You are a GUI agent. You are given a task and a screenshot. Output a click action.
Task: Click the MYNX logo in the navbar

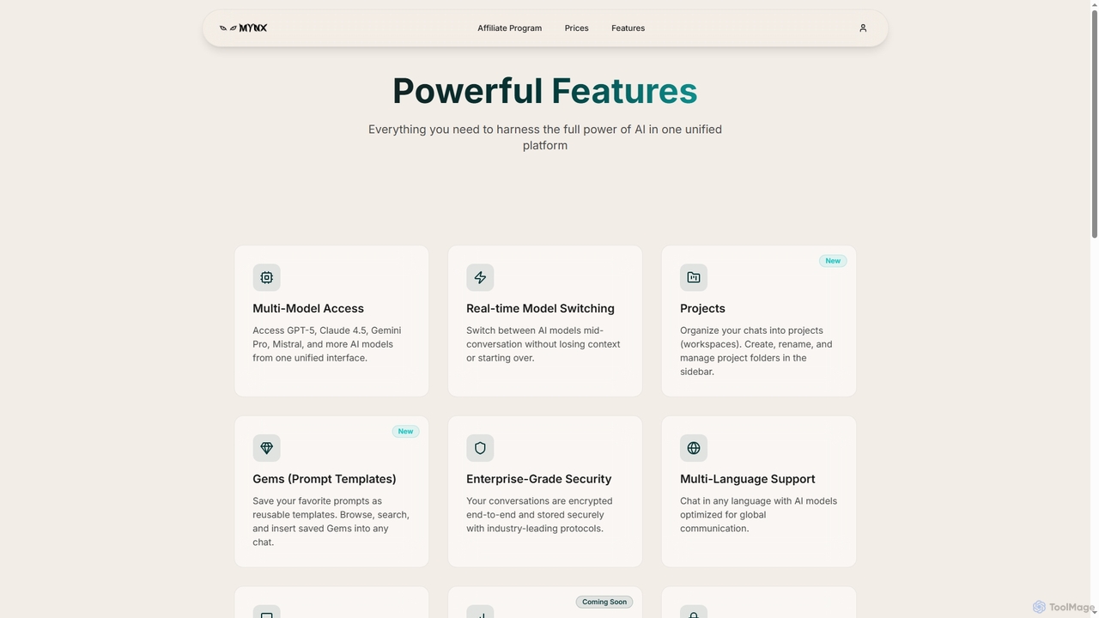[243, 28]
